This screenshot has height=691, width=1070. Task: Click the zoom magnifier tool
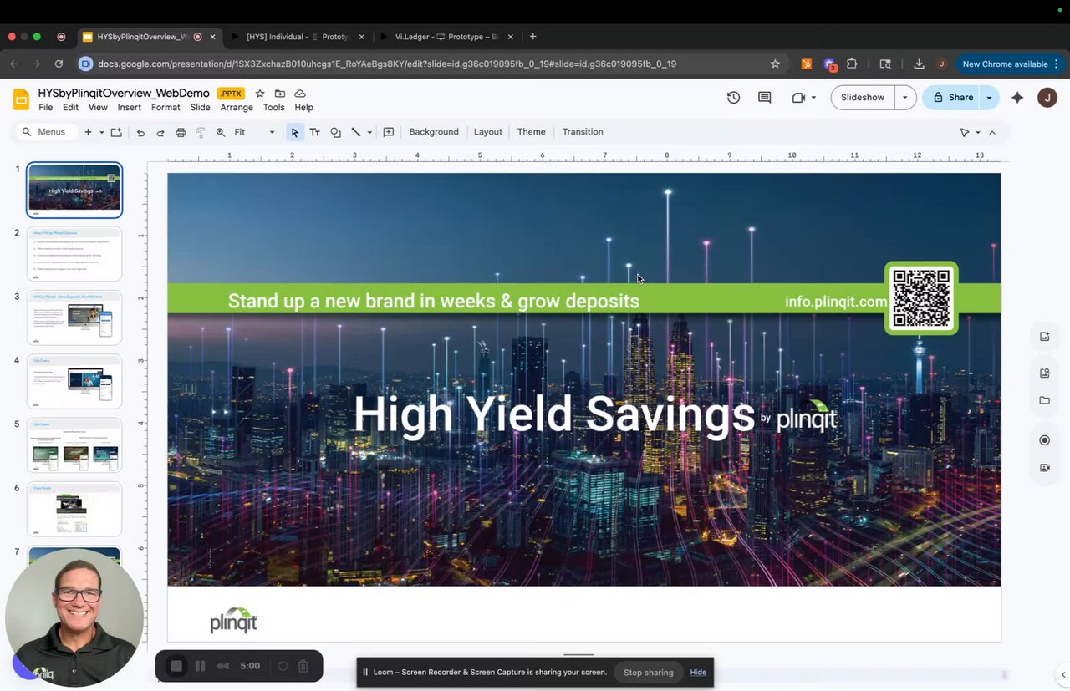click(x=221, y=132)
